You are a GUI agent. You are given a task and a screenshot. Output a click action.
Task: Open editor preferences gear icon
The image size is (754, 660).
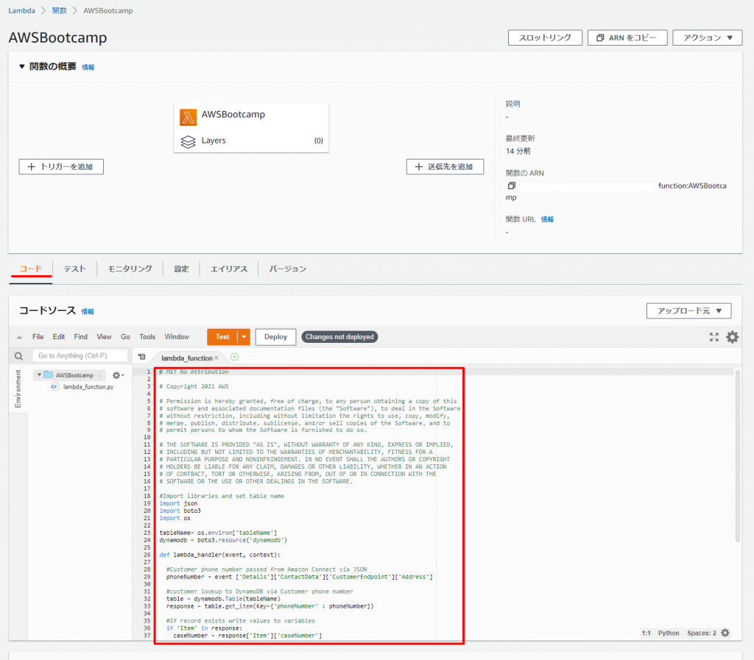[733, 337]
